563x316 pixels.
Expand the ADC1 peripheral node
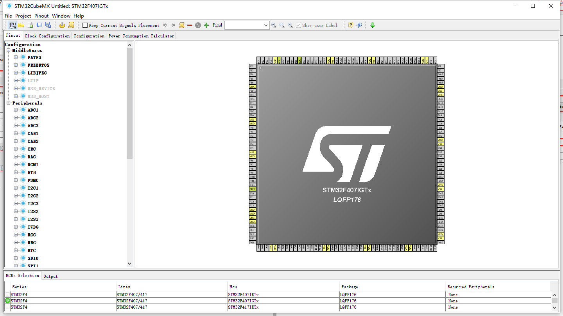(x=16, y=110)
